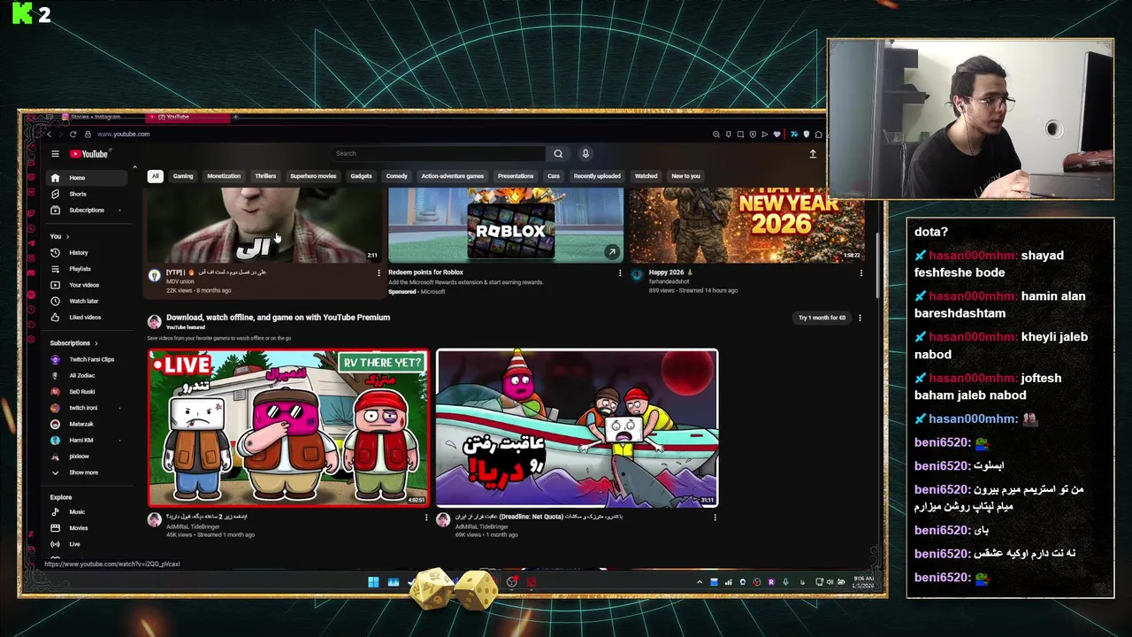Select the Recently uploaded filter chip

tap(597, 176)
